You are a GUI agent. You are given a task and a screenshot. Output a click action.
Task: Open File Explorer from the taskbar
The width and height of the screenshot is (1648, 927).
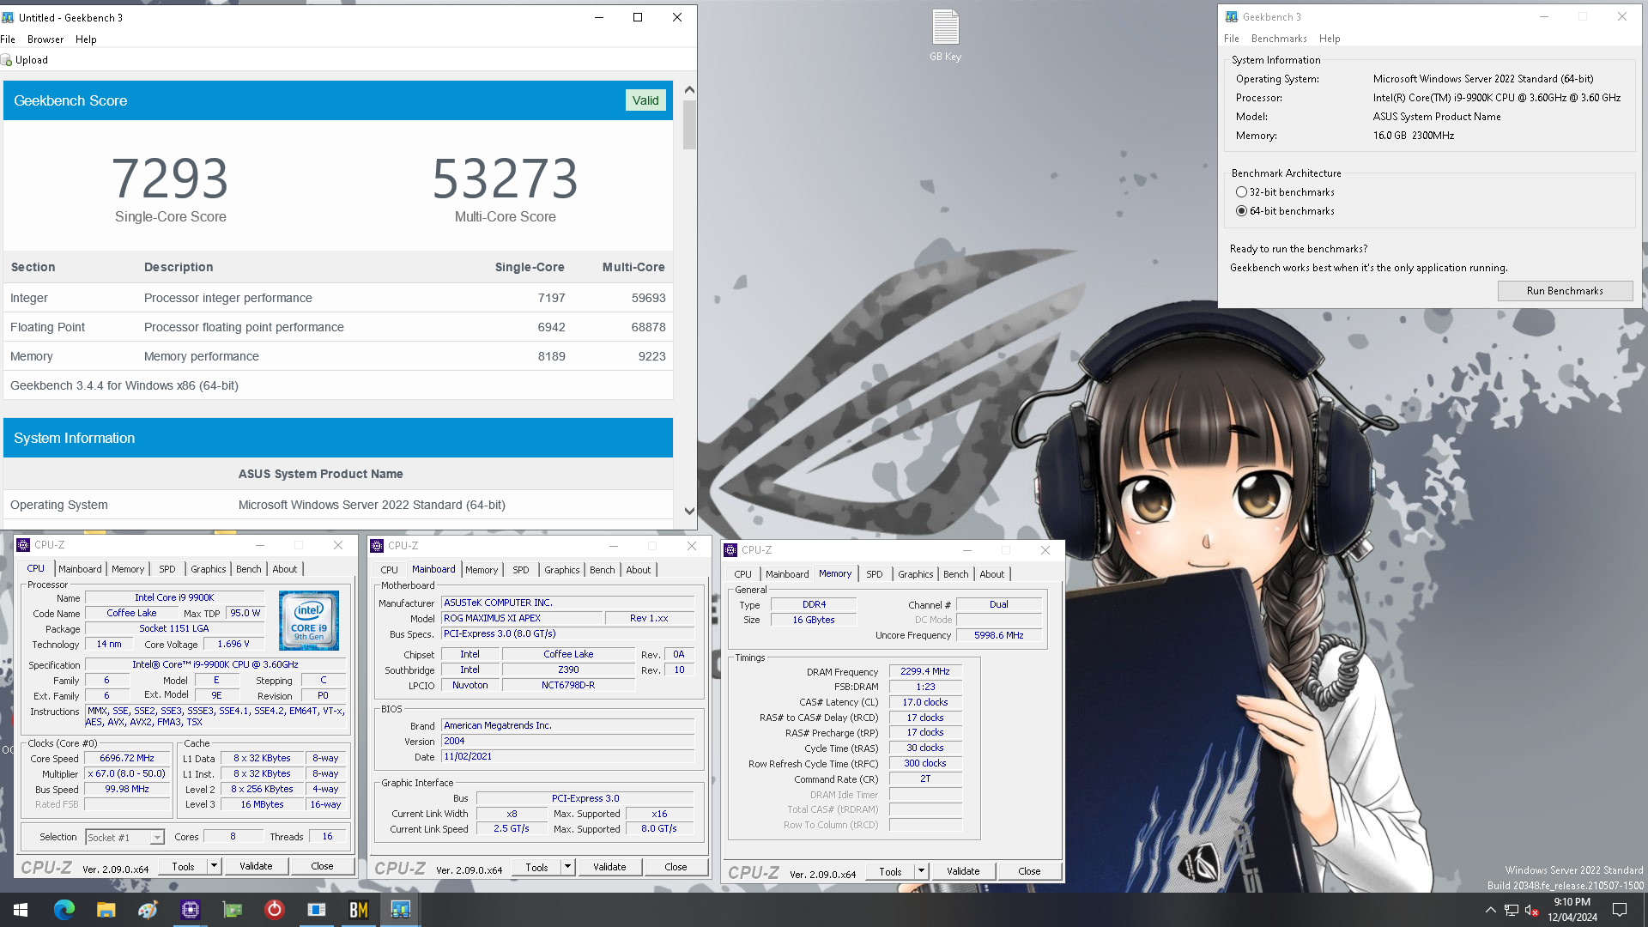coord(106,910)
